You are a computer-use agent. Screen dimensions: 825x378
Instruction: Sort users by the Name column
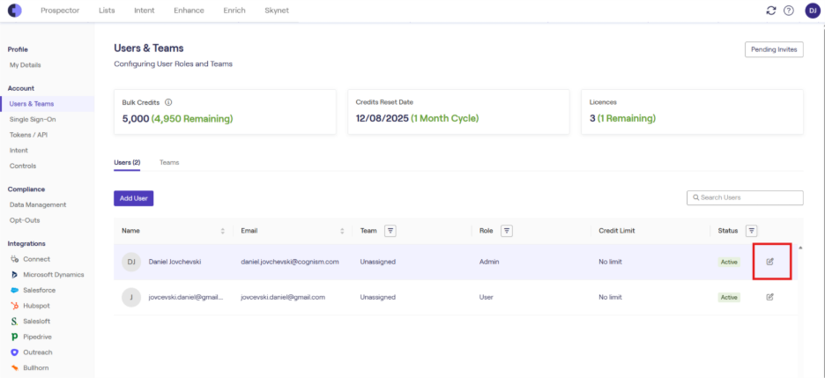click(x=222, y=231)
